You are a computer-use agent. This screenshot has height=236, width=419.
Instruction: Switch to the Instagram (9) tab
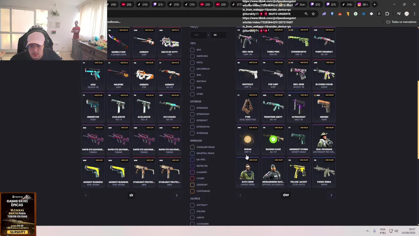pyautogui.click(x=362, y=4)
